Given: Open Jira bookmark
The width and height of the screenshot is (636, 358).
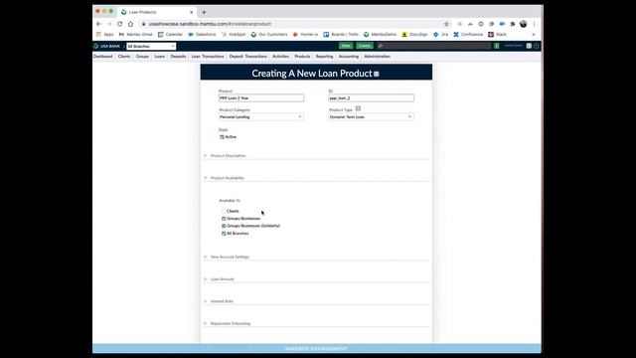Looking at the screenshot, I should pyautogui.click(x=440, y=35).
